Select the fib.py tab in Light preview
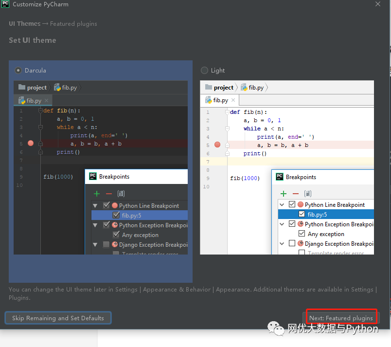The height and width of the screenshot is (347, 391). click(220, 100)
